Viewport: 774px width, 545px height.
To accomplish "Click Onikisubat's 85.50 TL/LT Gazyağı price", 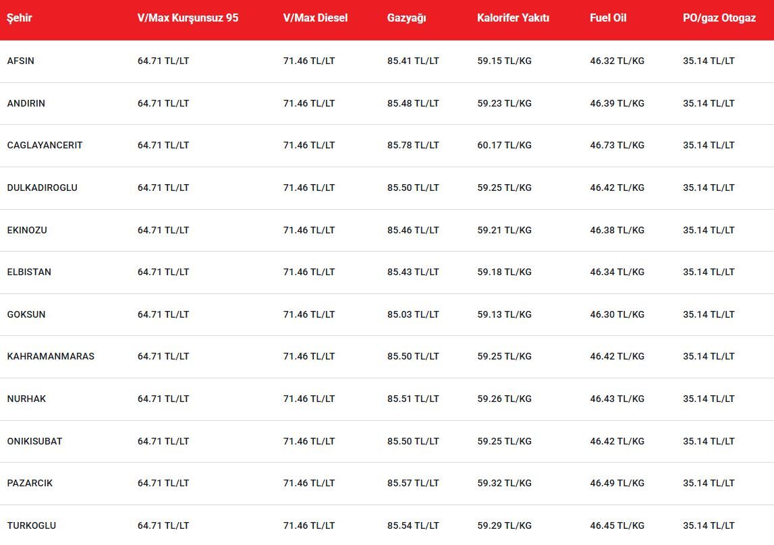I will [413, 441].
